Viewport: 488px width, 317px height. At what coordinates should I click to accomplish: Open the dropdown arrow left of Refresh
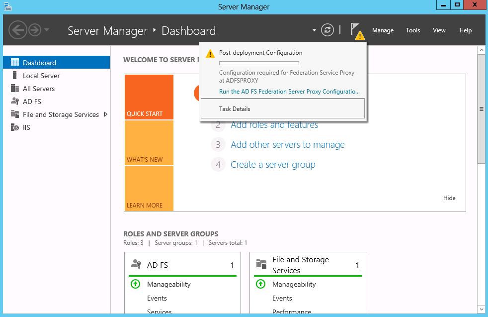coord(315,30)
